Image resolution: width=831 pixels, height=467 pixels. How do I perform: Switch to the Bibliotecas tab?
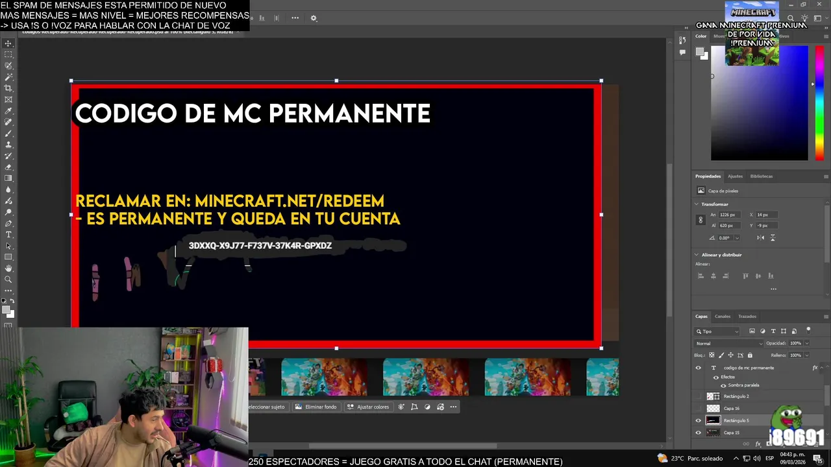762,176
